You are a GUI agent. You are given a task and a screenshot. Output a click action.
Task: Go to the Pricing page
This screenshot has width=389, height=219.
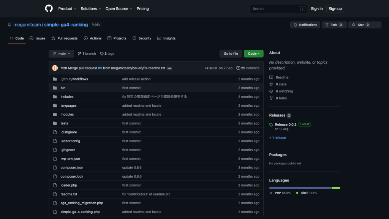(143, 9)
